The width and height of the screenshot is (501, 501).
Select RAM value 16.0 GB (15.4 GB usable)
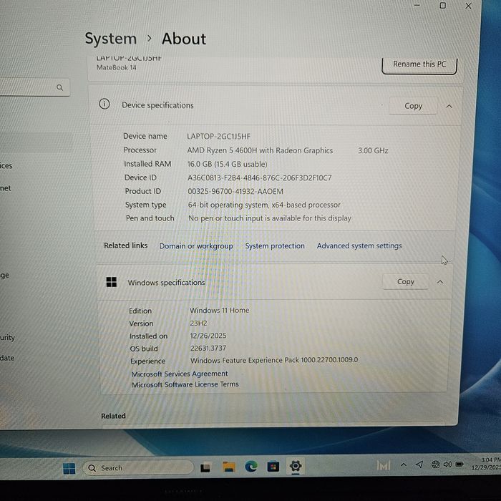(227, 164)
